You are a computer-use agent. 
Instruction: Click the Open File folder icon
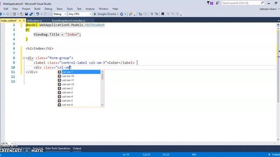coord(21,14)
